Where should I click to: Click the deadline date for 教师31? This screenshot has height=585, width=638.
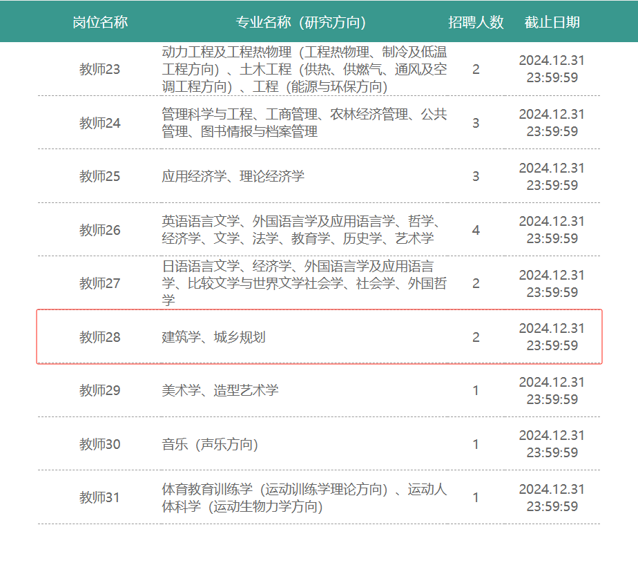point(552,497)
